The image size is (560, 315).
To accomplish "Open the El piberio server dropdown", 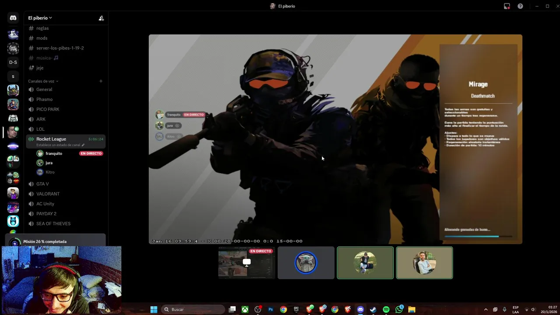I will 40,18.
